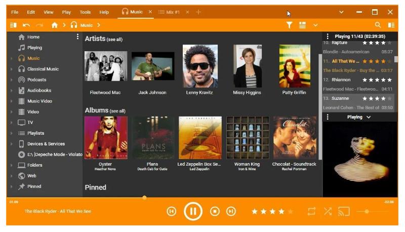Viewport: 405px width, 232px height.
Task: Close the Music tab
Action: point(150,12)
